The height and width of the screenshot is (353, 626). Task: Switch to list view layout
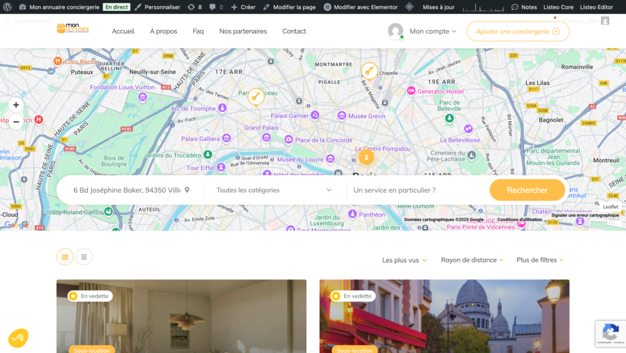pyautogui.click(x=84, y=257)
